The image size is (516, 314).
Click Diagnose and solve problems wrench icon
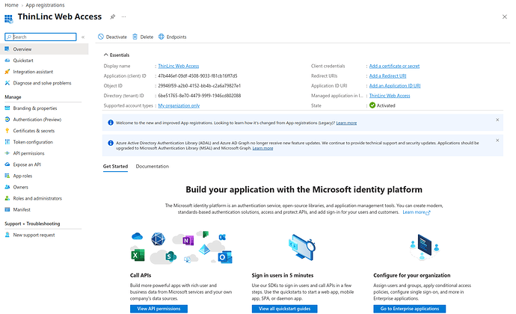click(7, 83)
